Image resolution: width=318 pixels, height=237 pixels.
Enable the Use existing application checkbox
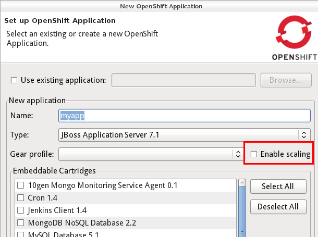coord(14,80)
